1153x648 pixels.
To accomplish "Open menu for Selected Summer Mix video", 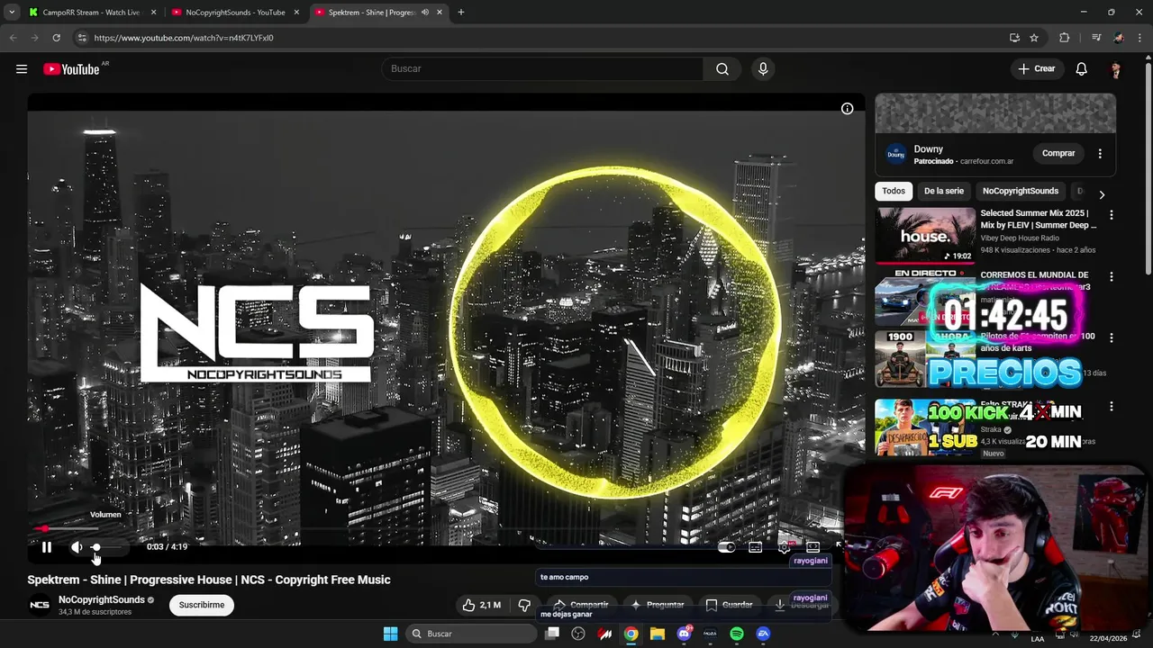I will pos(1112,215).
